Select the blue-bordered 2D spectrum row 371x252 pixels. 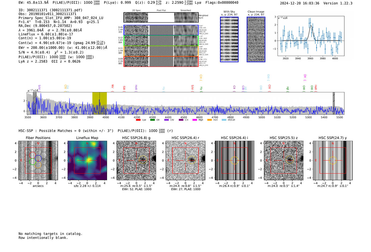(x=161, y=30)
